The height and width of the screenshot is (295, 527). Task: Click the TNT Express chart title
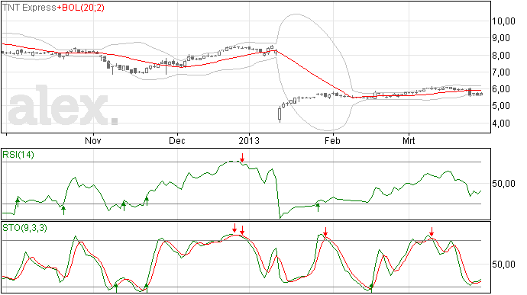29,8
